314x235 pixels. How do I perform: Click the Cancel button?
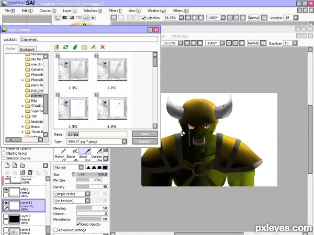click(x=145, y=142)
